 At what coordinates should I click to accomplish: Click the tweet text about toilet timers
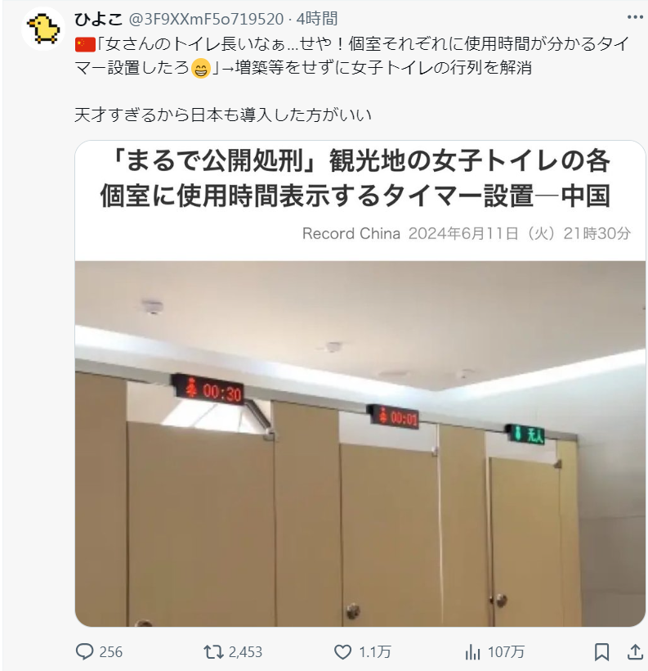[351, 79]
